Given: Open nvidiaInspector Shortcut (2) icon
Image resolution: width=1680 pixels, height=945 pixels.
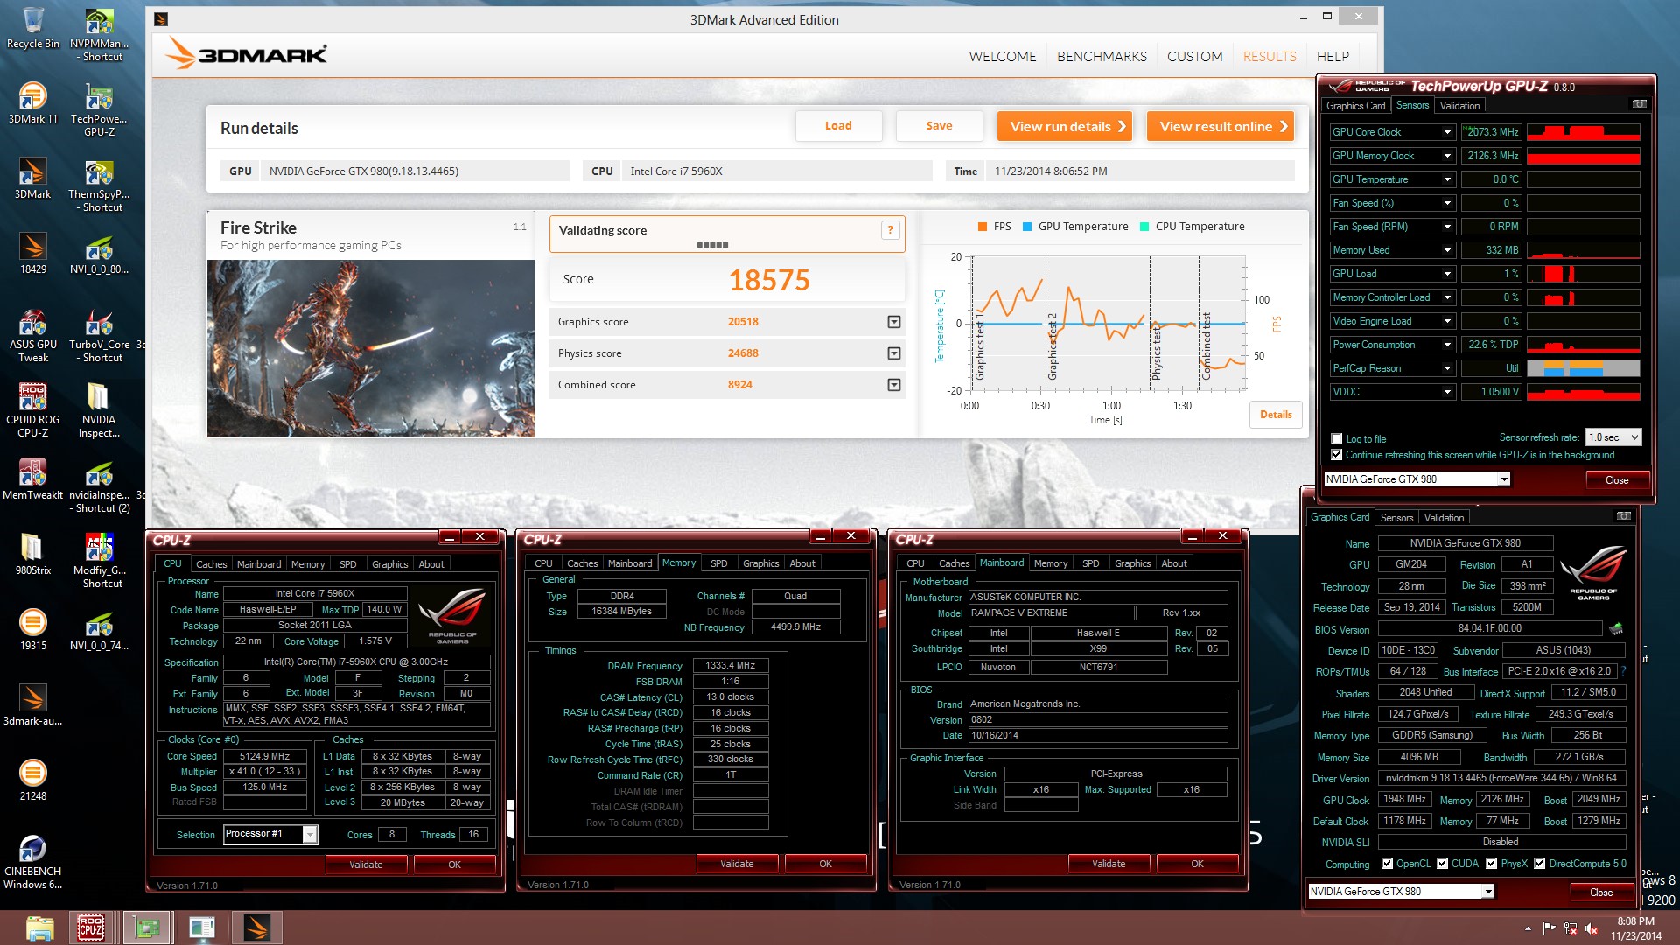Looking at the screenshot, I should 99,486.
